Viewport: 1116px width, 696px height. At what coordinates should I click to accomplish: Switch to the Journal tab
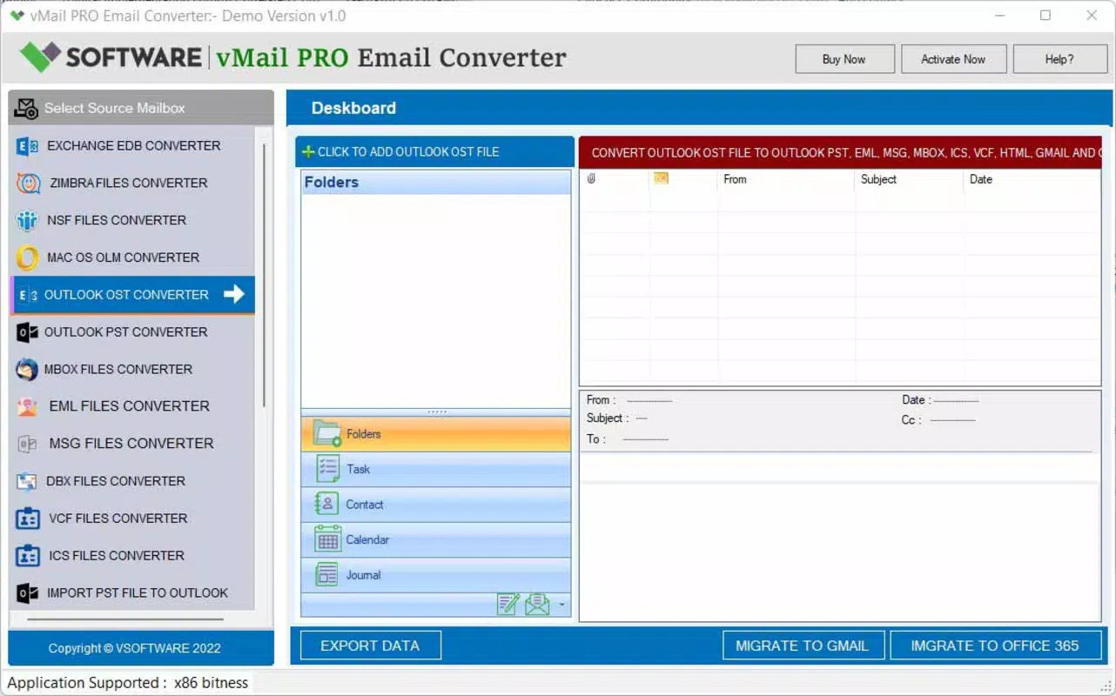click(436, 575)
